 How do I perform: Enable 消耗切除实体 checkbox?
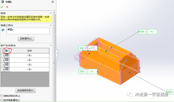[2, 96]
